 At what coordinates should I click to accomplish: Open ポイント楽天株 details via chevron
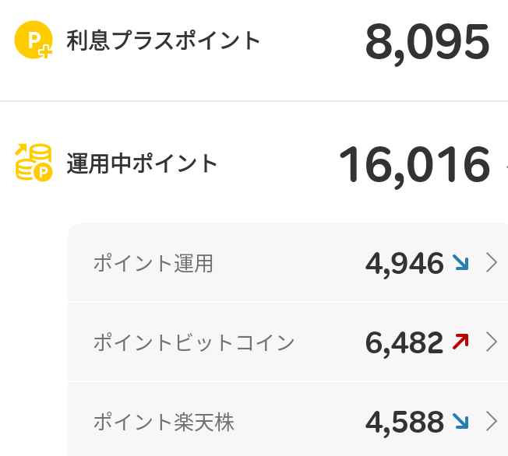pos(492,421)
